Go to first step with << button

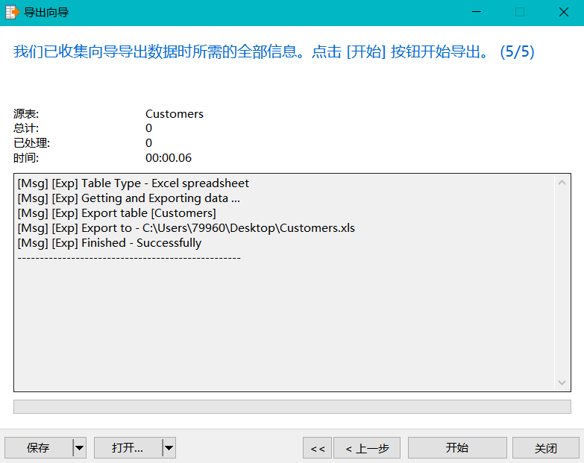point(317,448)
